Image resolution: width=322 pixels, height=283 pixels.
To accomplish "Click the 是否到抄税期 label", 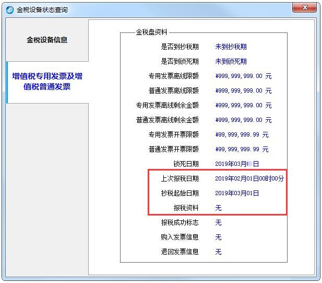I will [180, 47].
